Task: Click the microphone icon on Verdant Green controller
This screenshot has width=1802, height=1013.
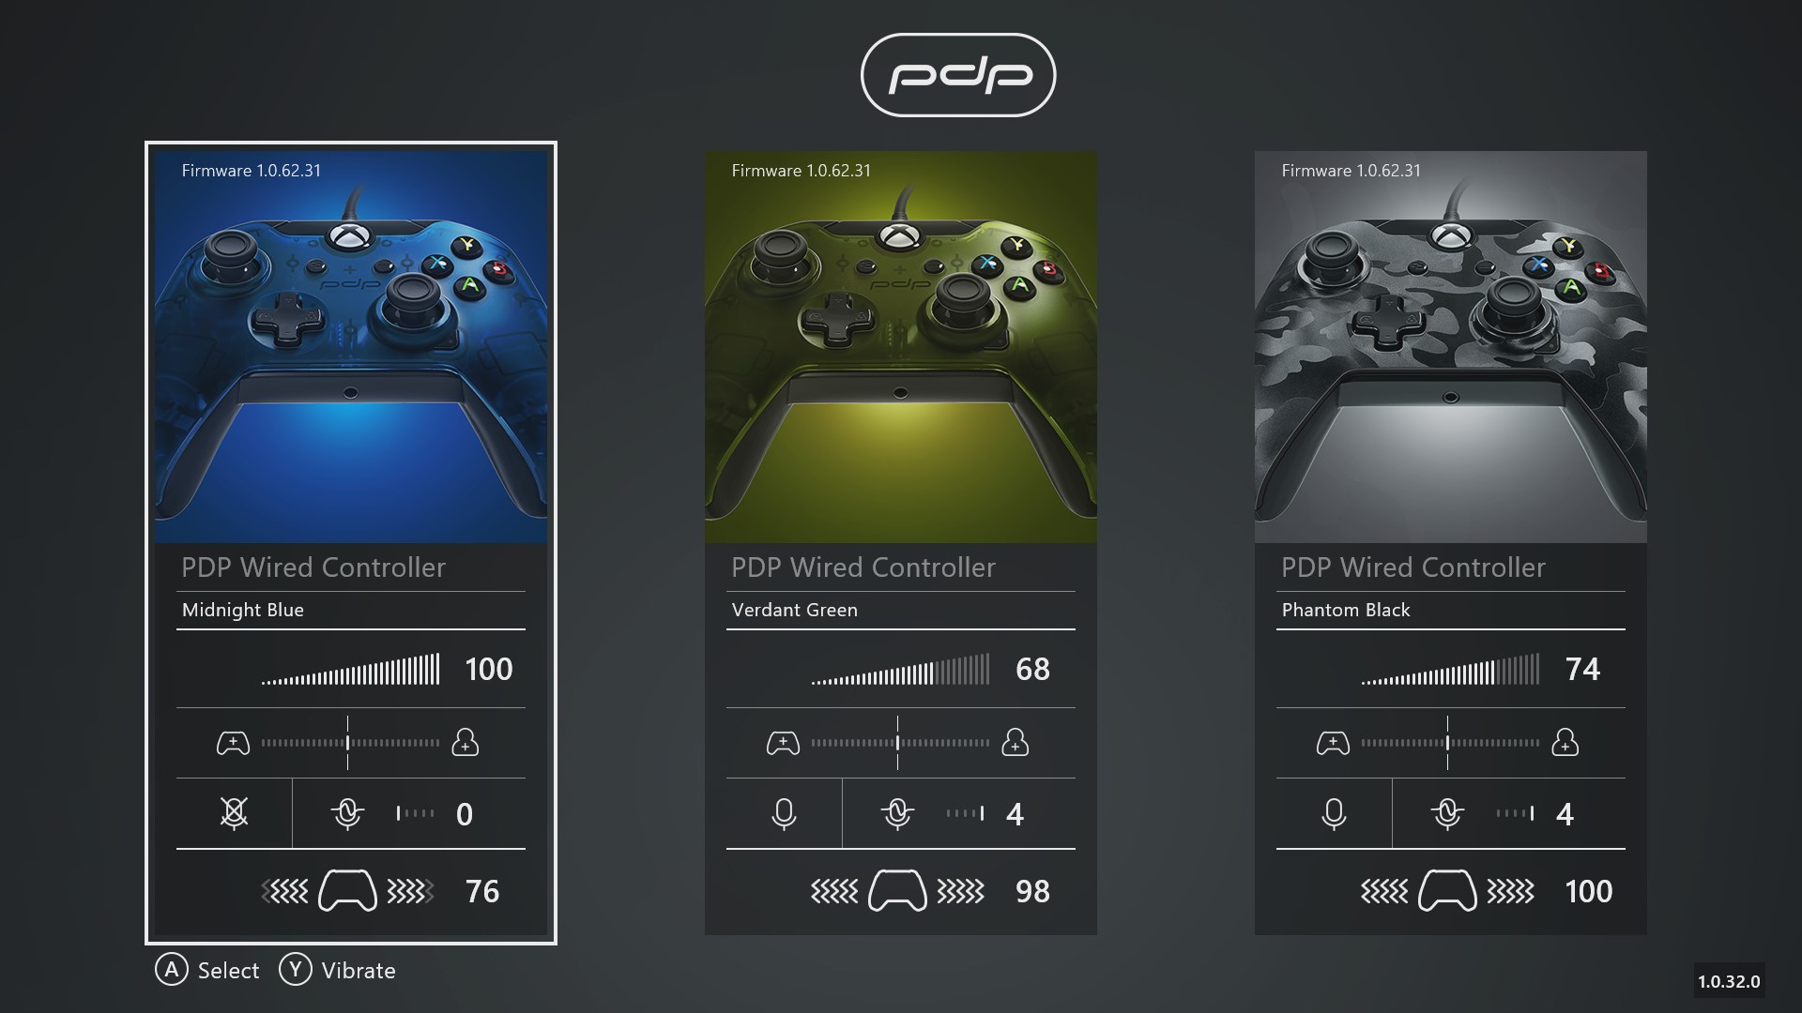Action: (780, 812)
